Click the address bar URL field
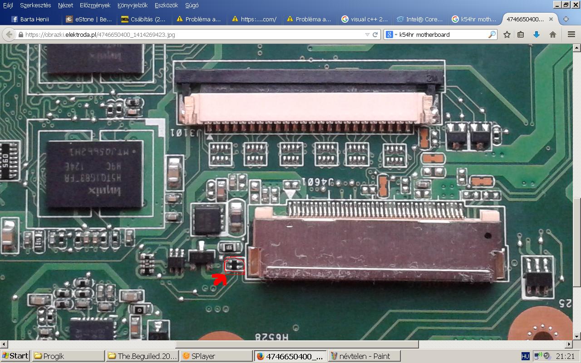Image resolution: width=581 pixels, height=363 pixels. pyautogui.click(x=193, y=34)
